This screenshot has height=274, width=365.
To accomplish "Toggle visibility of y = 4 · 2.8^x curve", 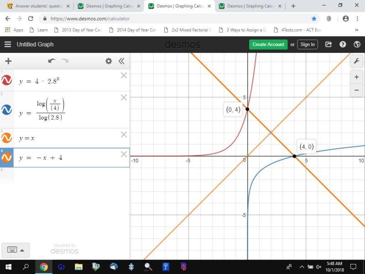I will tap(6, 80).
